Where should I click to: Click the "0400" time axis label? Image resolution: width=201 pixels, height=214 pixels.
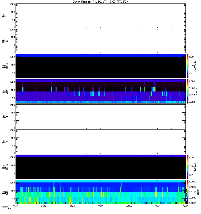[185, 207]
